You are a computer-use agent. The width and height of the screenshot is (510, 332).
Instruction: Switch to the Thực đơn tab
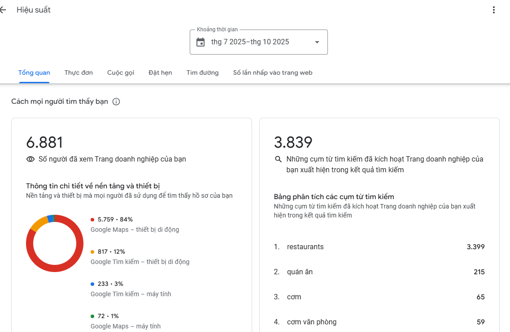coord(78,72)
